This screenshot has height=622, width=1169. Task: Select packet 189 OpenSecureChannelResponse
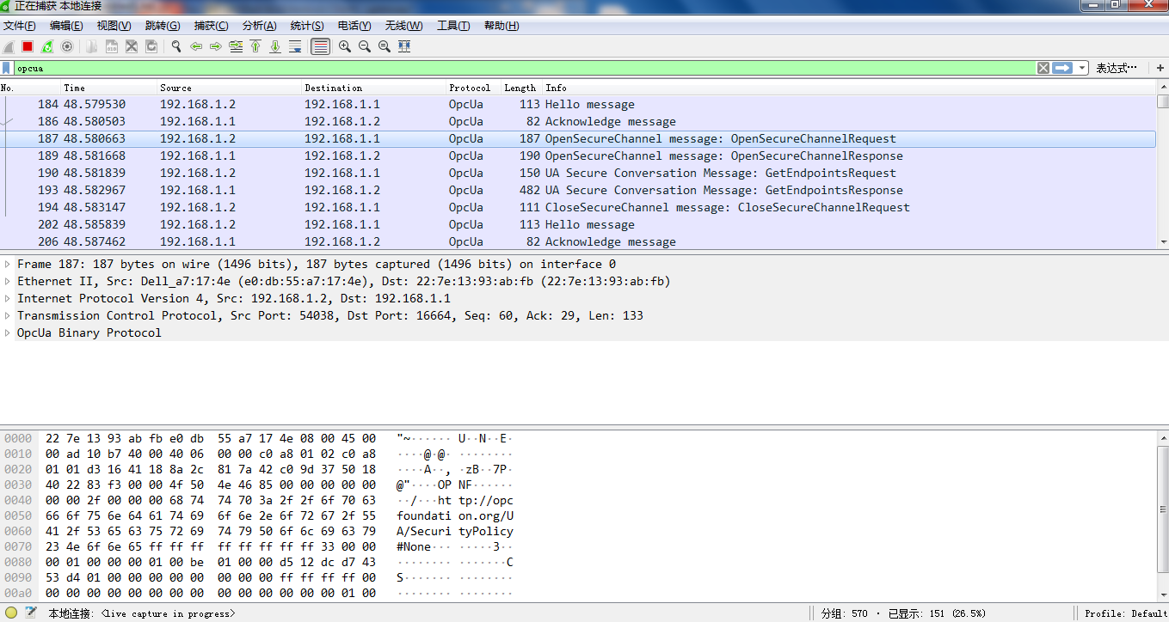coord(578,155)
